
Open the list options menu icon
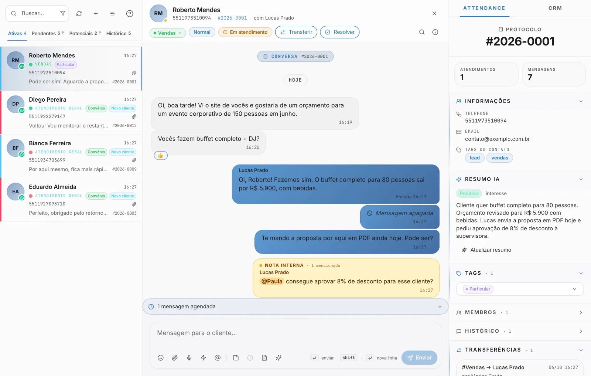point(113,14)
